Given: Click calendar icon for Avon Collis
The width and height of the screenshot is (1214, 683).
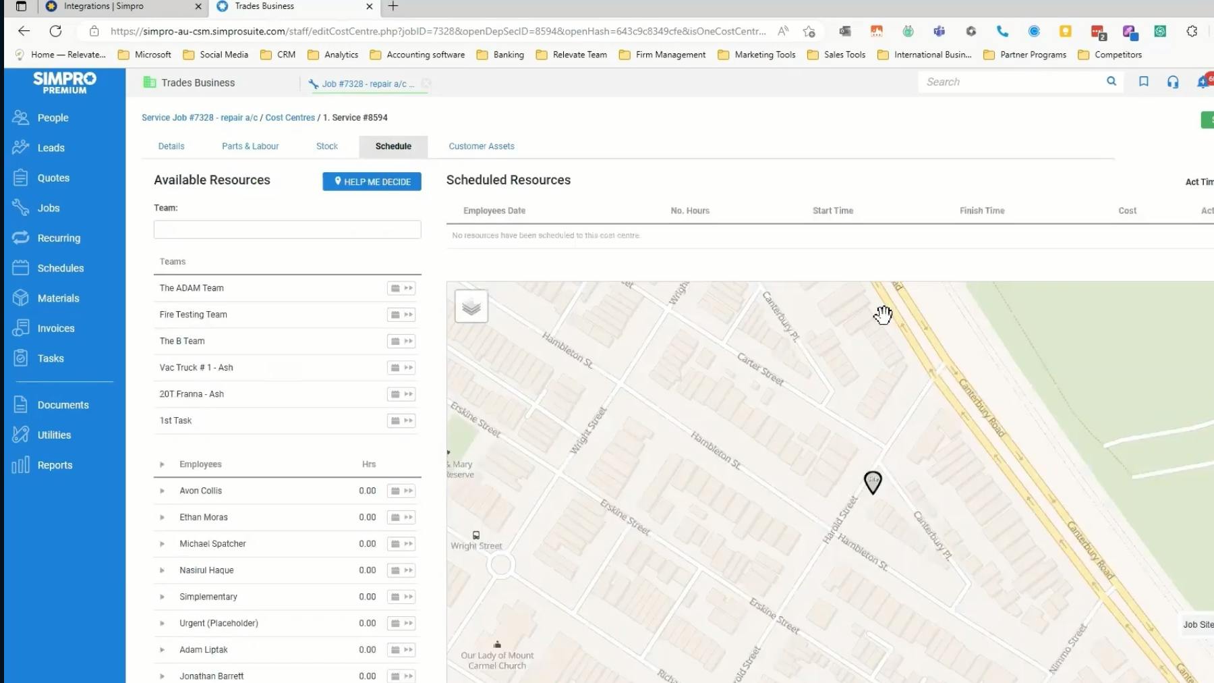Looking at the screenshot, I should [395, 491].
